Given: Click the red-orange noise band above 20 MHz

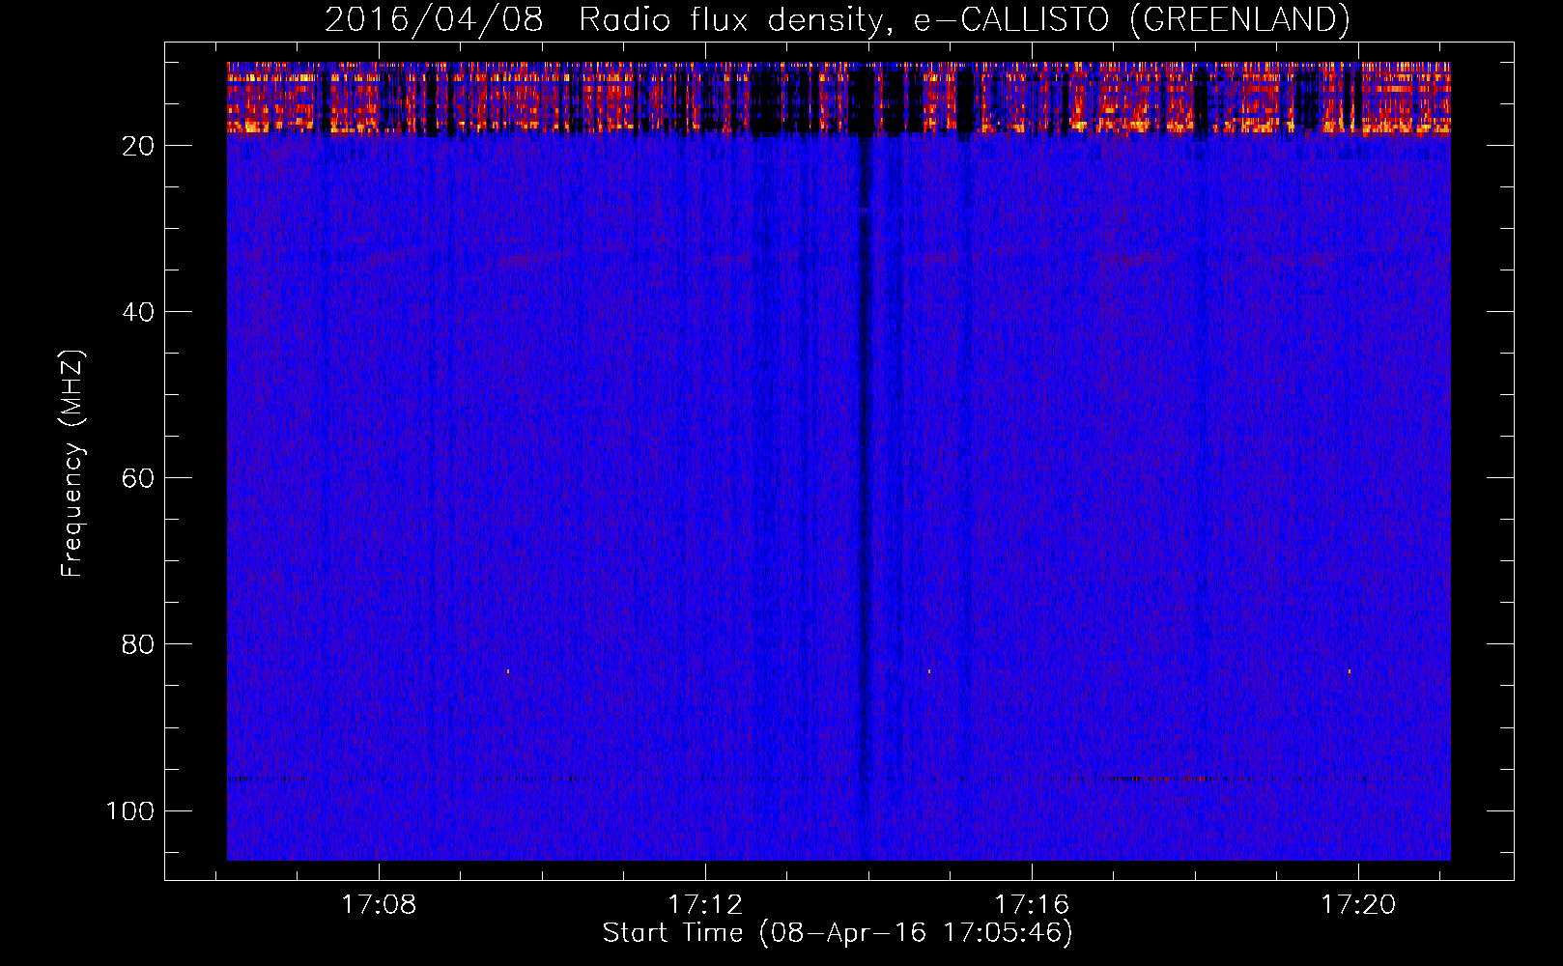Looking at the screenshot, I should point(838,98).
